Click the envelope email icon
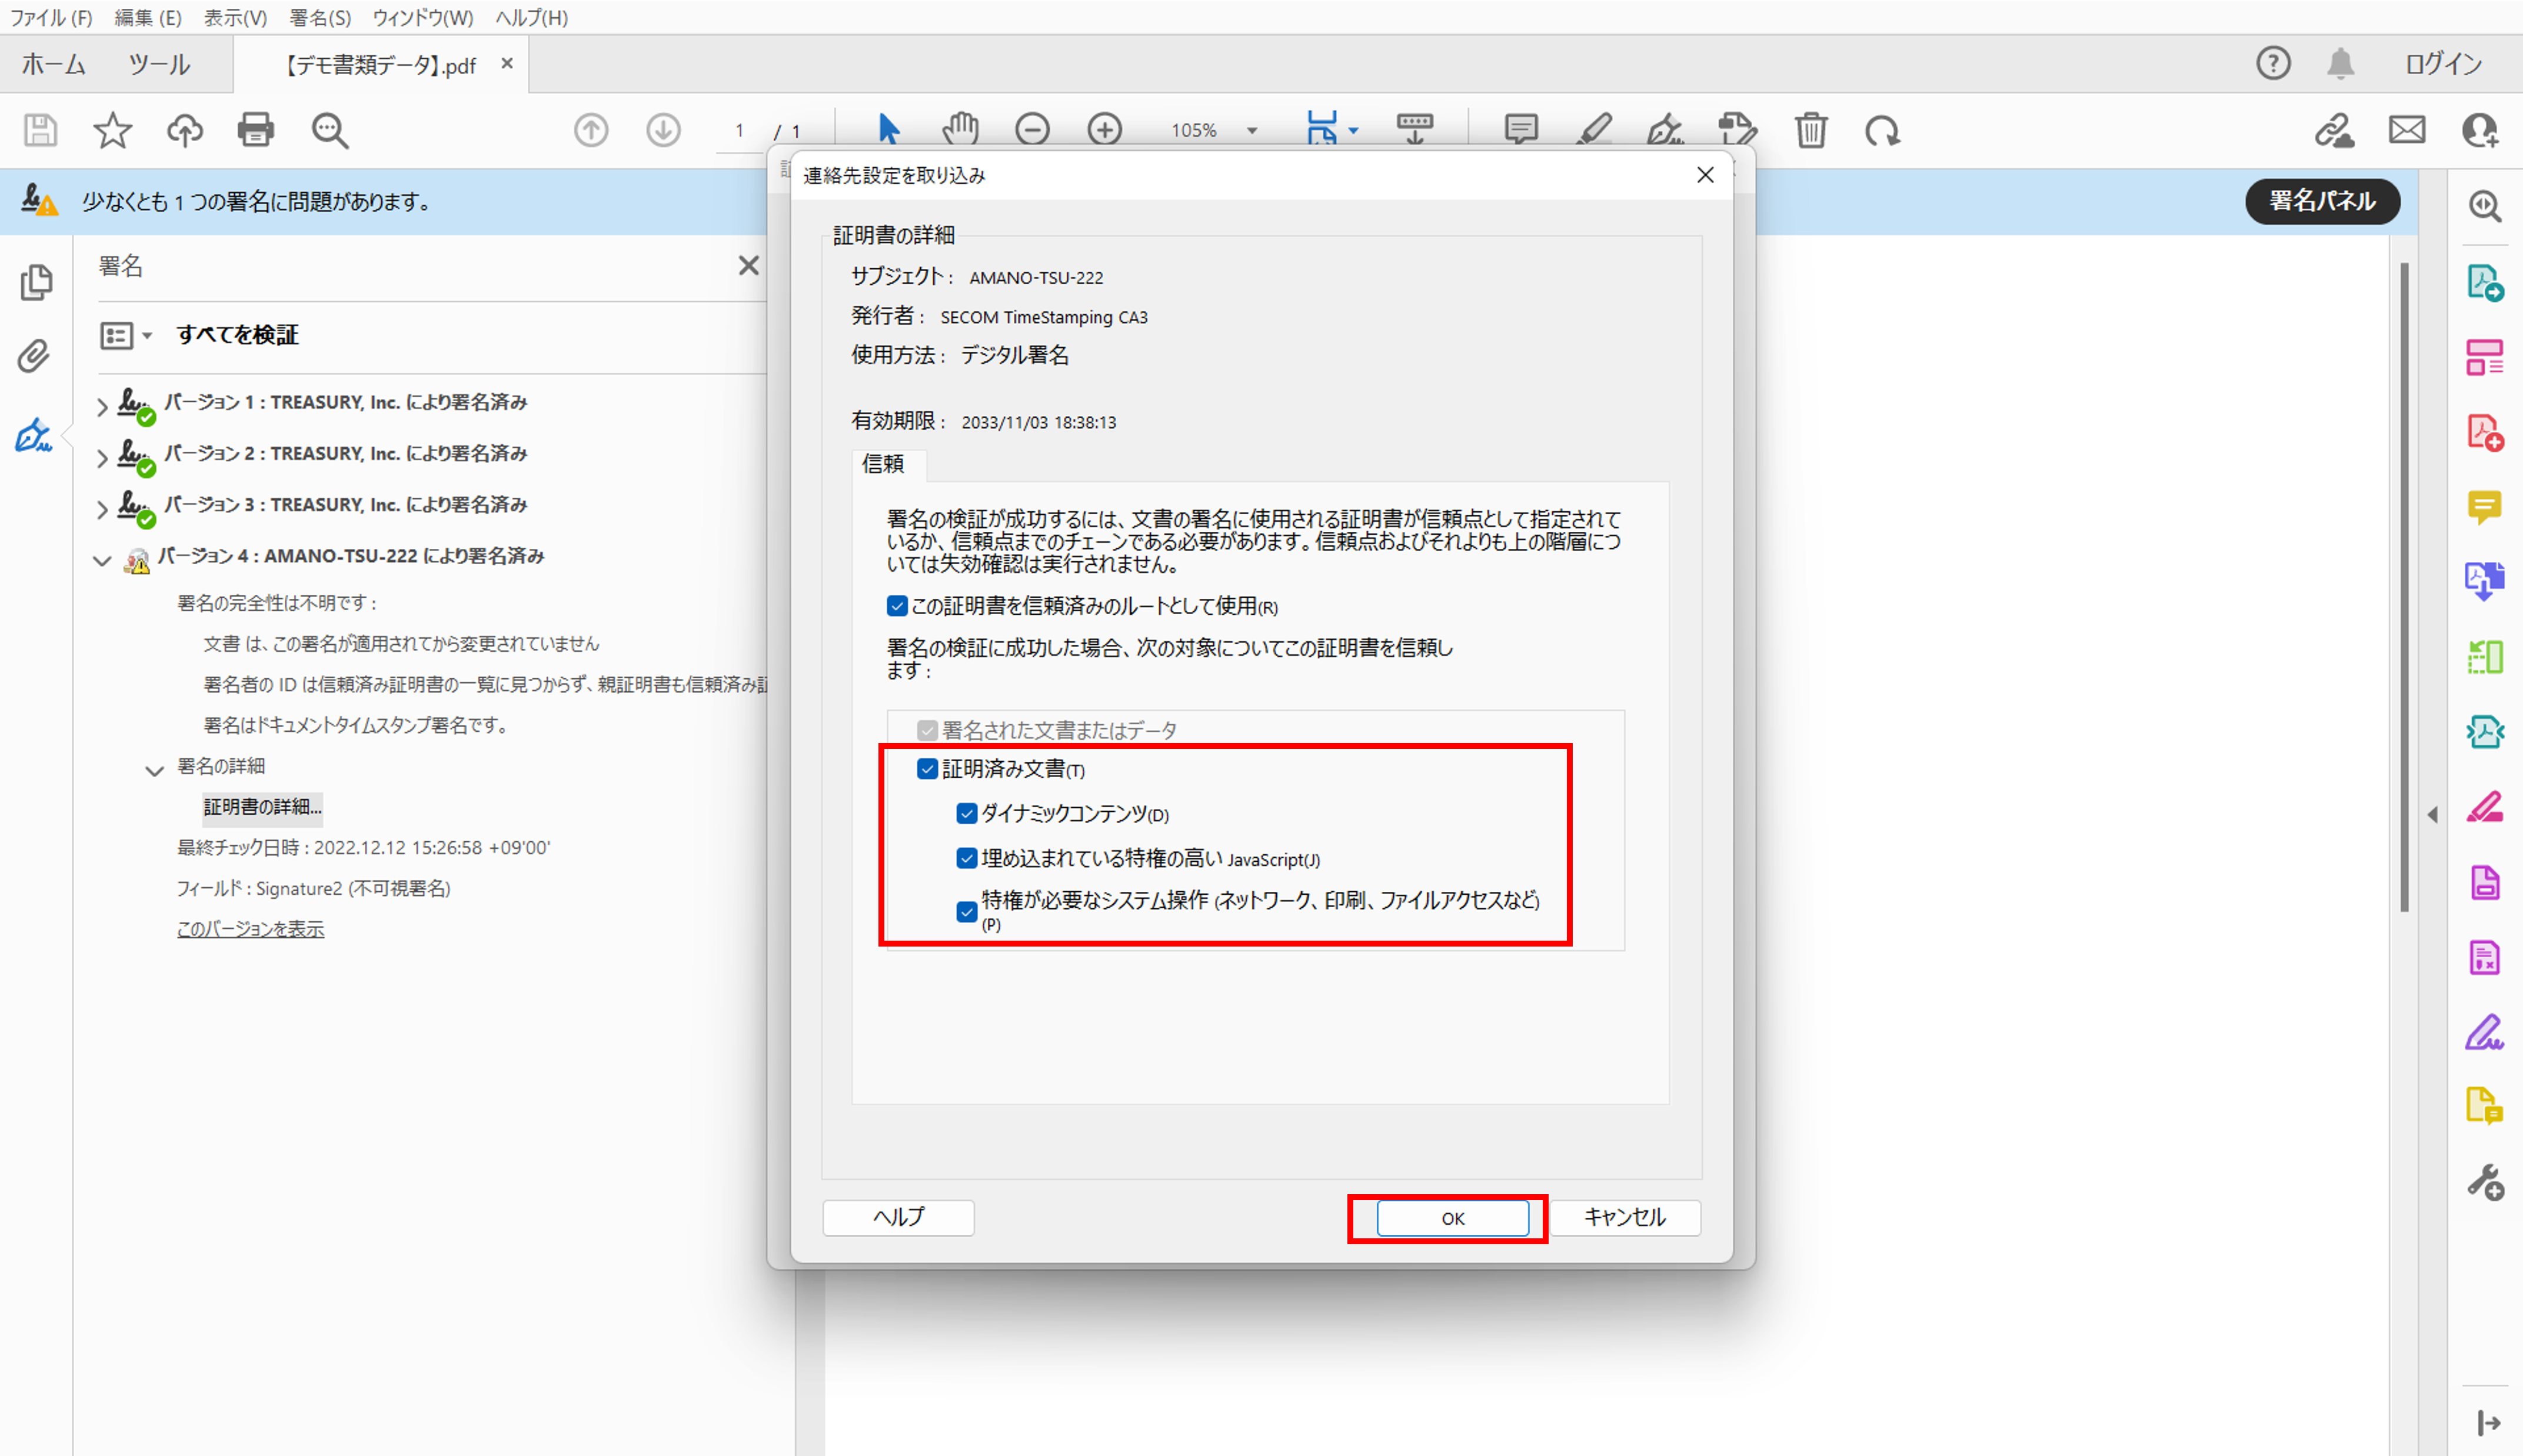The width and height of the screenshot is (2523, 1456). tap(2407, 130)
